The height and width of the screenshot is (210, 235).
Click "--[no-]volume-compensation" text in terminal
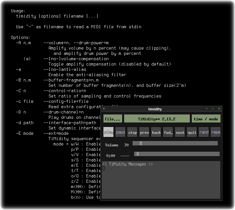click(x=76, y=59)
